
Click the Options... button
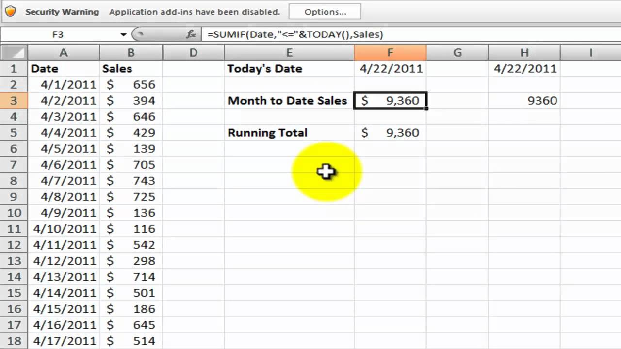point(325,12)
